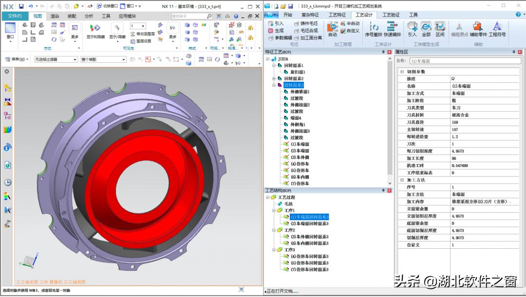Screen dimensions: 526x297
Task: Click NX save icon in quick access bar
Action: [x=21, y=6]
